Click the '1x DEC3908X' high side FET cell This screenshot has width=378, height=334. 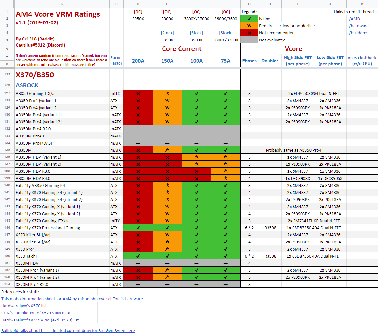pyautogui.click(x=298, y=178)
